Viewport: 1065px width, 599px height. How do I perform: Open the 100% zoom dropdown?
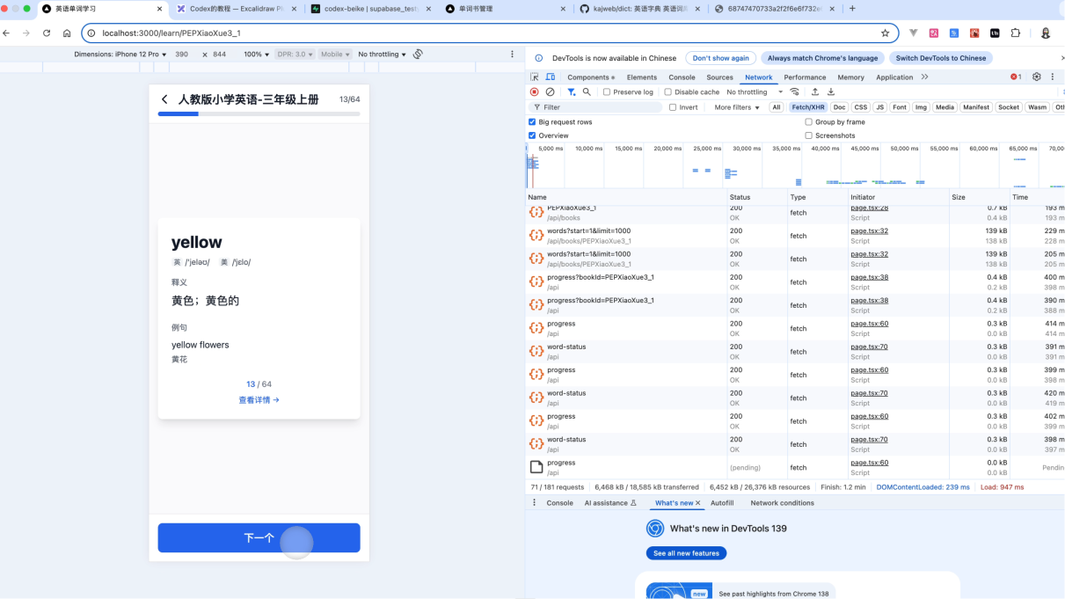[257, 55]
